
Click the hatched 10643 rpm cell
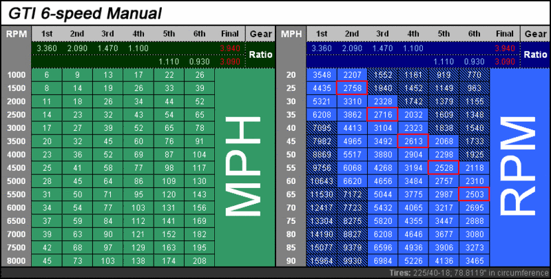click(x=322, y=181)
